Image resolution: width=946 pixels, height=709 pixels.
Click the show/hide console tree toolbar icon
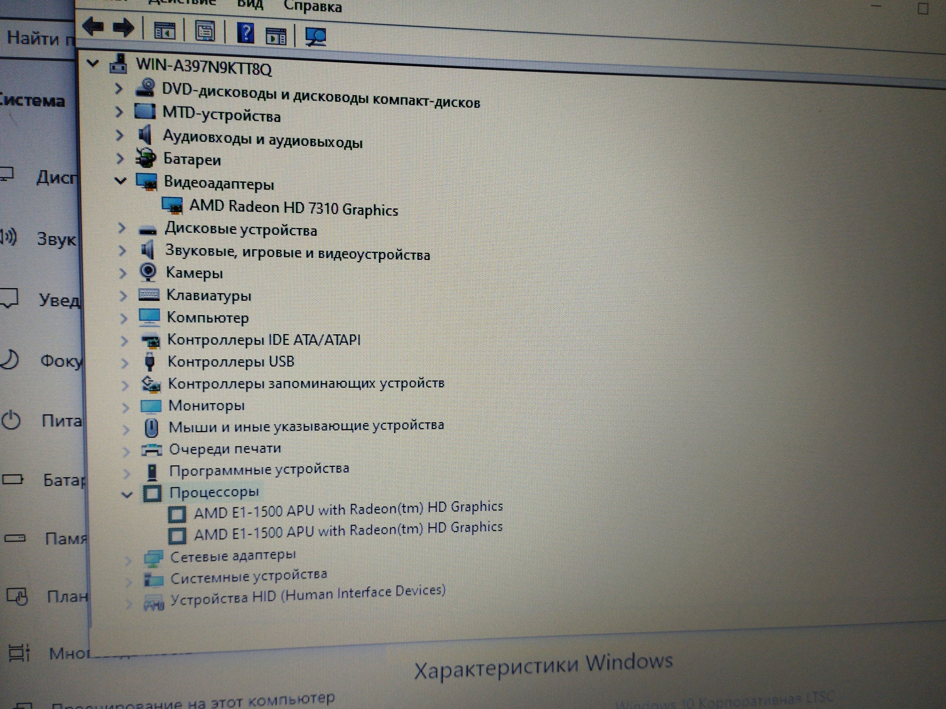[164, 31]
